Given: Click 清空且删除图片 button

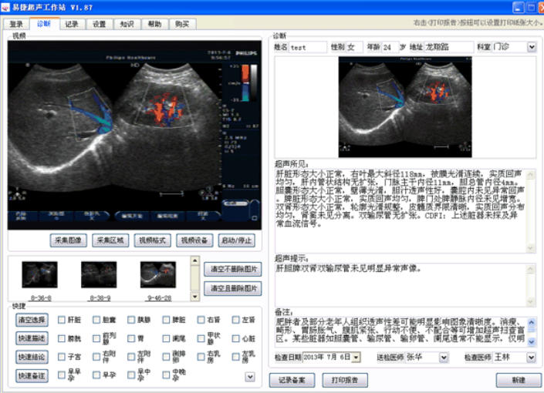Looking at the screenshot, I should click(233, 288).
